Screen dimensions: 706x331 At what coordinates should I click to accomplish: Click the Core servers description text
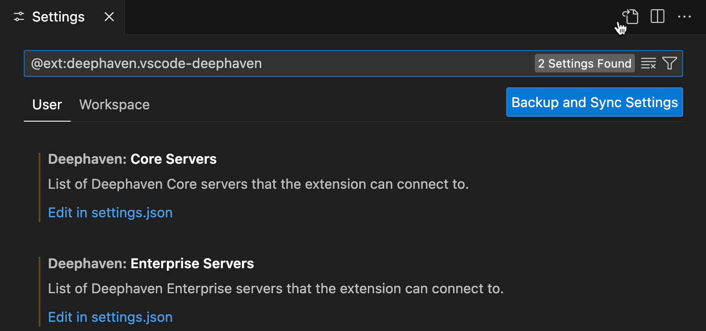click(x=258, y=184)
